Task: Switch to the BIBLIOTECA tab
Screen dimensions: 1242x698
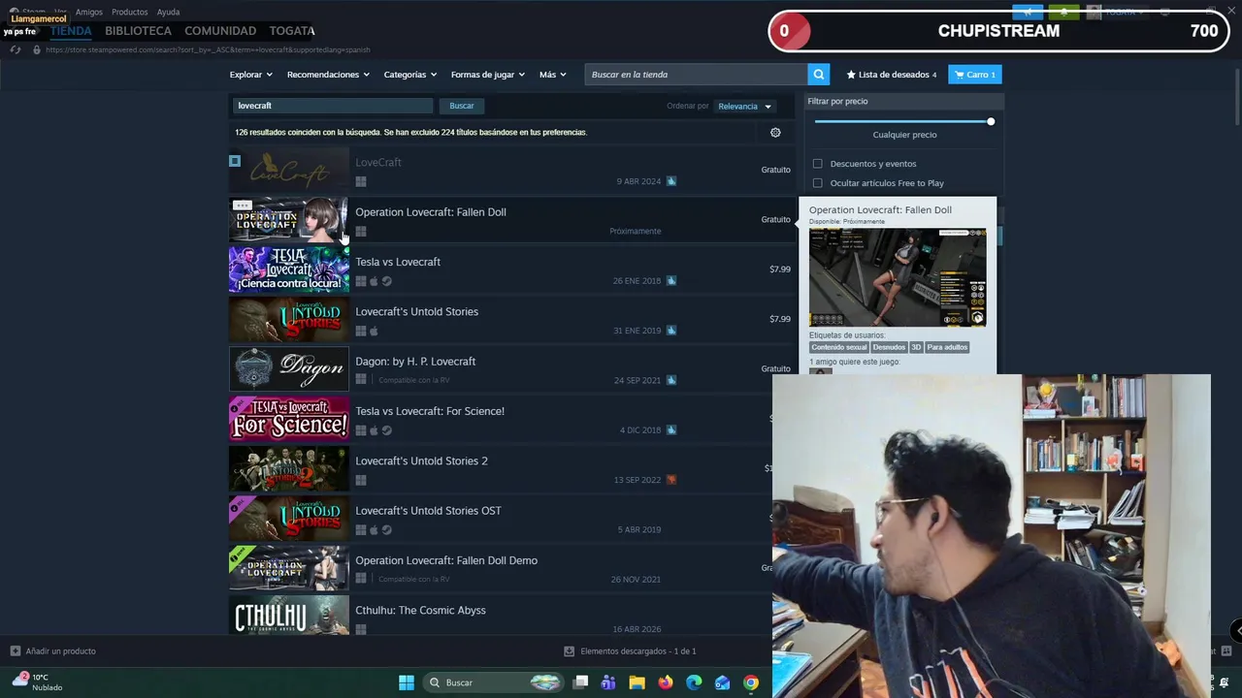Action: click(x=138, y=31)
